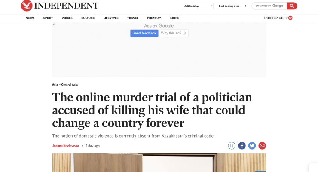Share article on Facebook
The width and height of the screenshot is (318, 172).
point(242,146)
